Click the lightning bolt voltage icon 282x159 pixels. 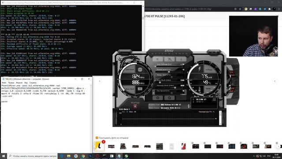pyautogui.click(x=200, y=69)
